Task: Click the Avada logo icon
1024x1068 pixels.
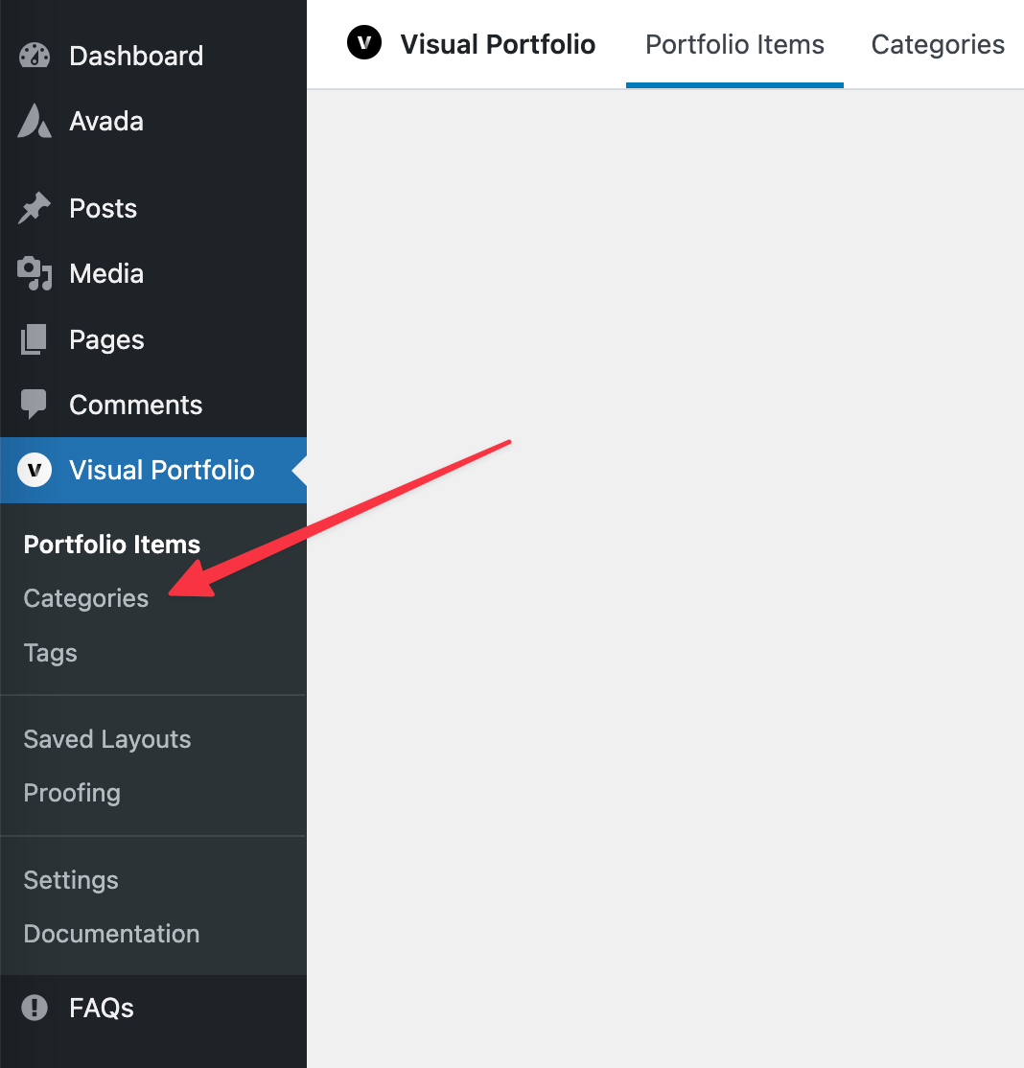Action: coord(35,121)
